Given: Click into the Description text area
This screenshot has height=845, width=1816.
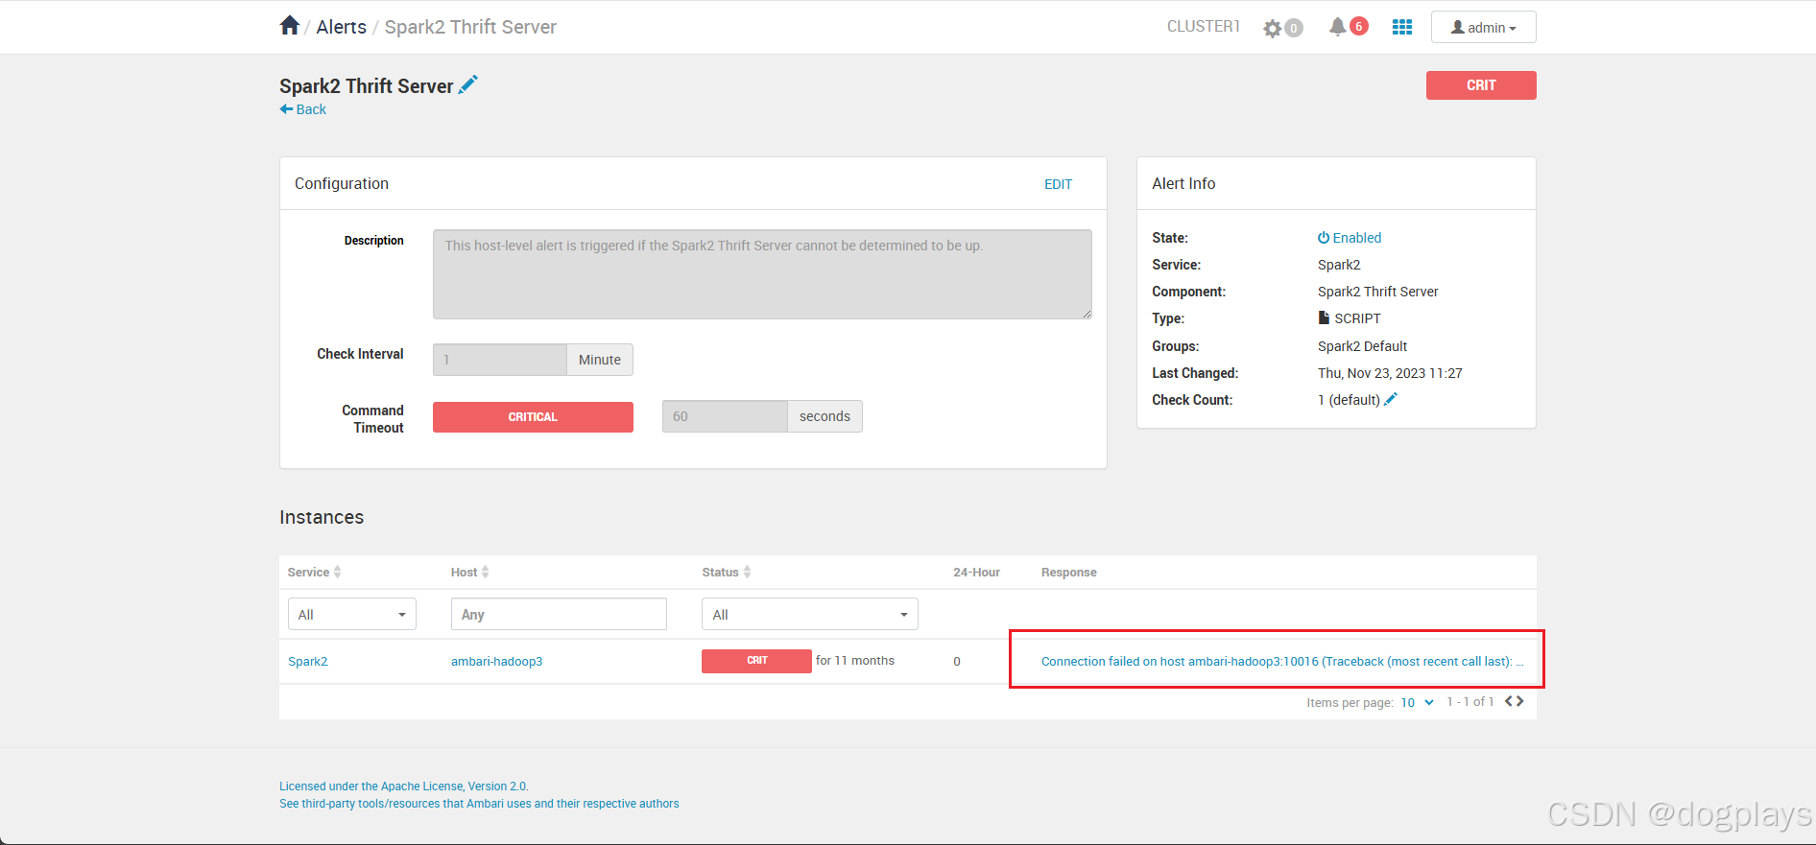Looking at the screenshot, I should (762, 273).
